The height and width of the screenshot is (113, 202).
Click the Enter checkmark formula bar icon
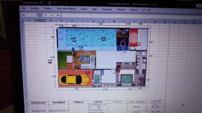click(x=52, y=15)
